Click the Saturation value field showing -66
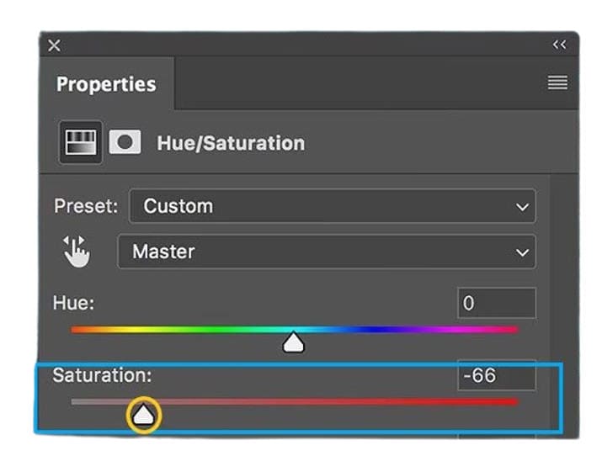Image resolution: width=602 pixels, height=461 pixels. coord(497,375)
